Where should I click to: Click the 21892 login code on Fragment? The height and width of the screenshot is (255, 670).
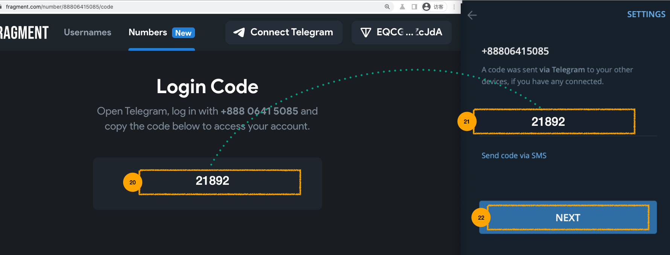click(x=212, y=181)
